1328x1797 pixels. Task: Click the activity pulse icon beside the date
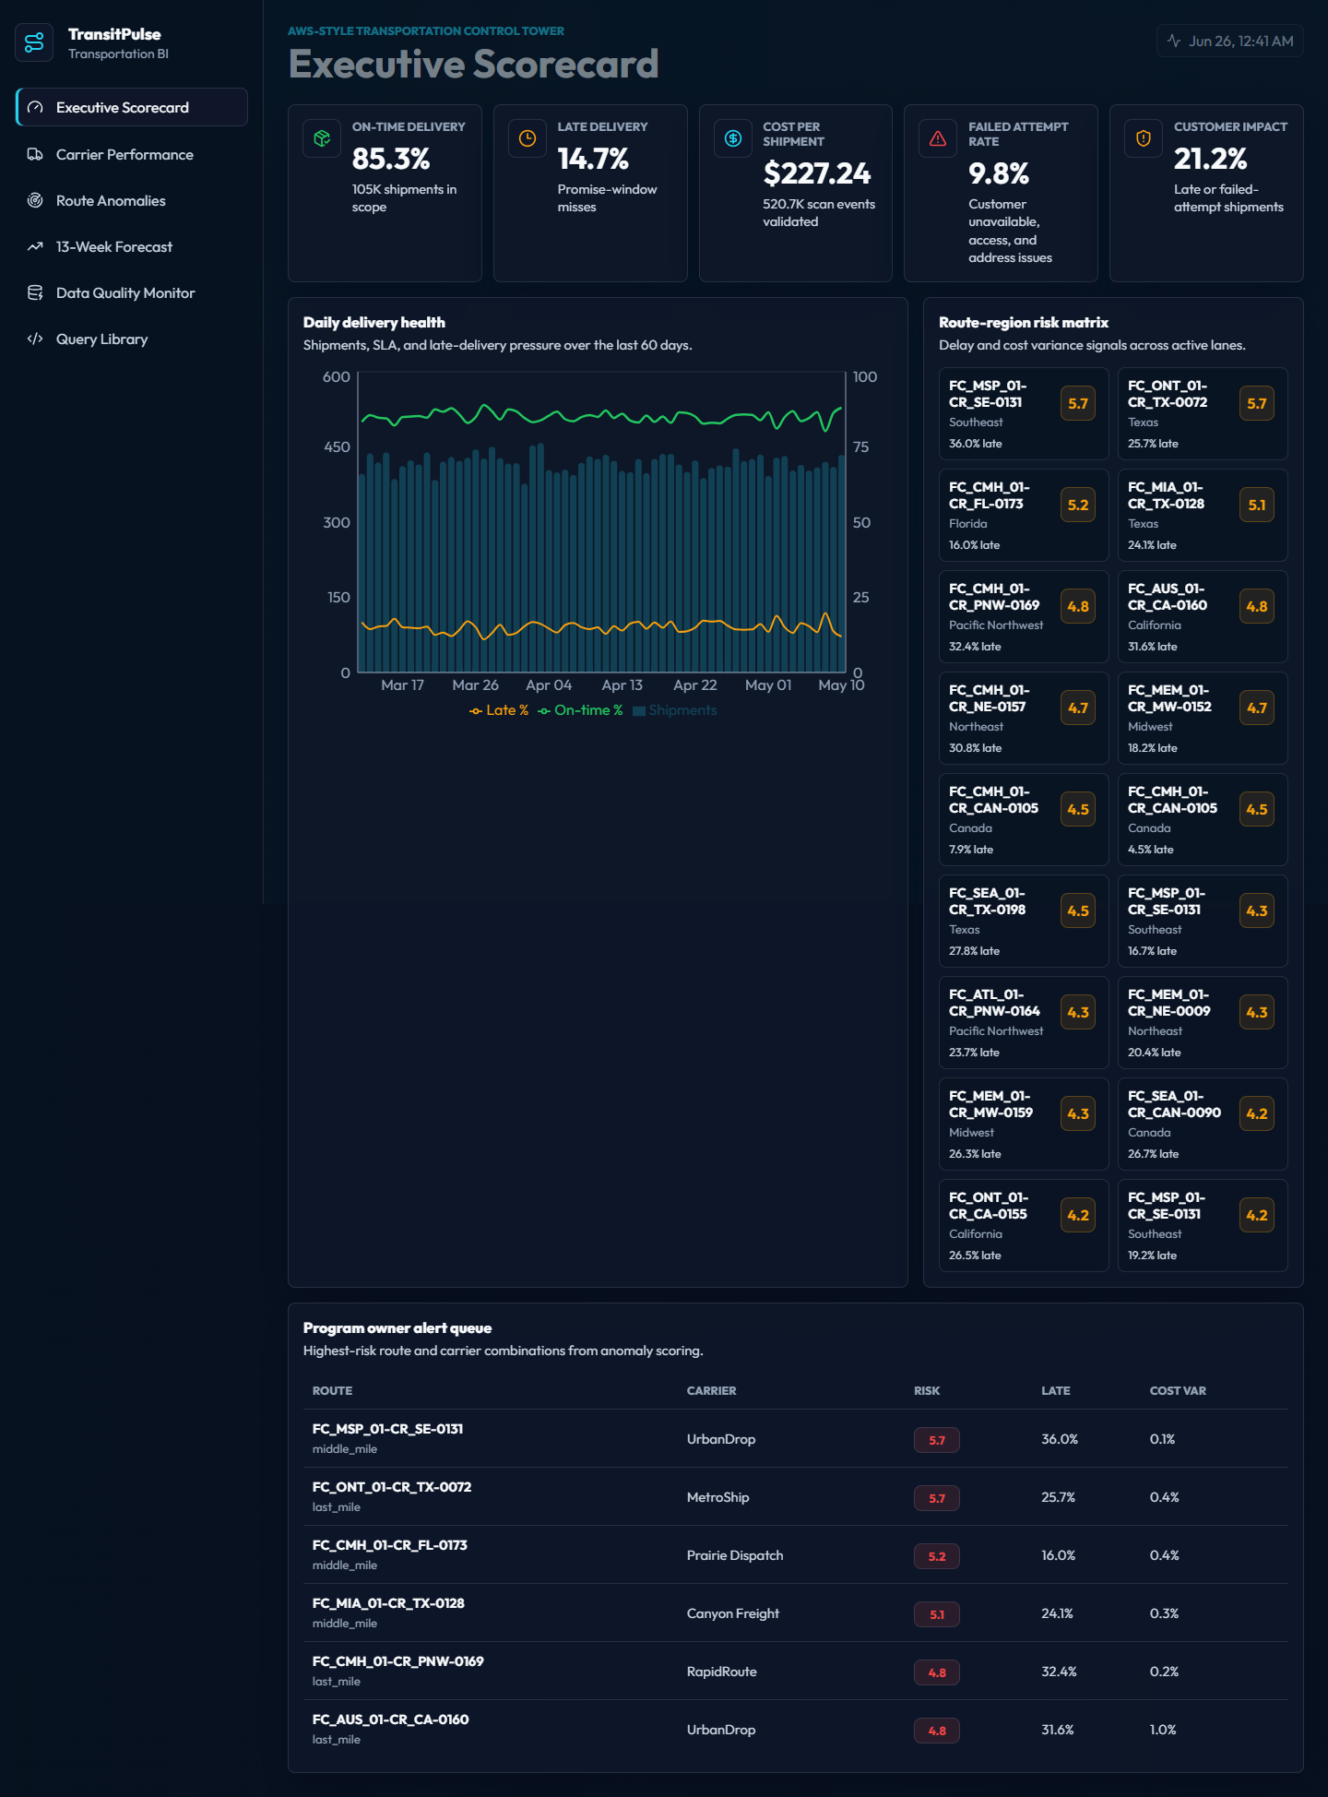coord(1174,41)
